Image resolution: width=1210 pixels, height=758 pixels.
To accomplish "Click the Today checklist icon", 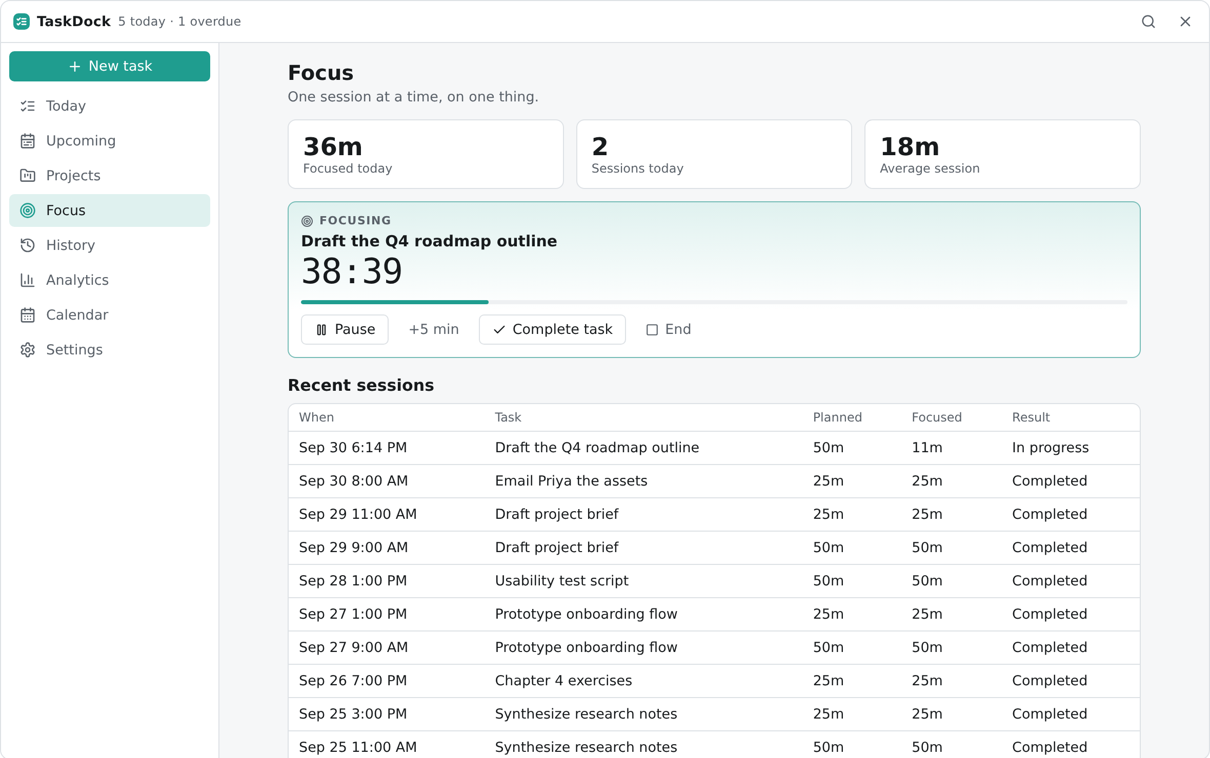I will click(x=28, y=106).
